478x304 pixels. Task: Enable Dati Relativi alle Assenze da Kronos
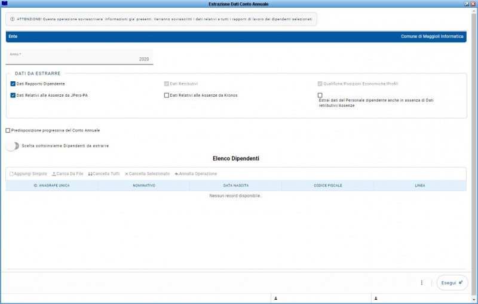tap(167, 95)
